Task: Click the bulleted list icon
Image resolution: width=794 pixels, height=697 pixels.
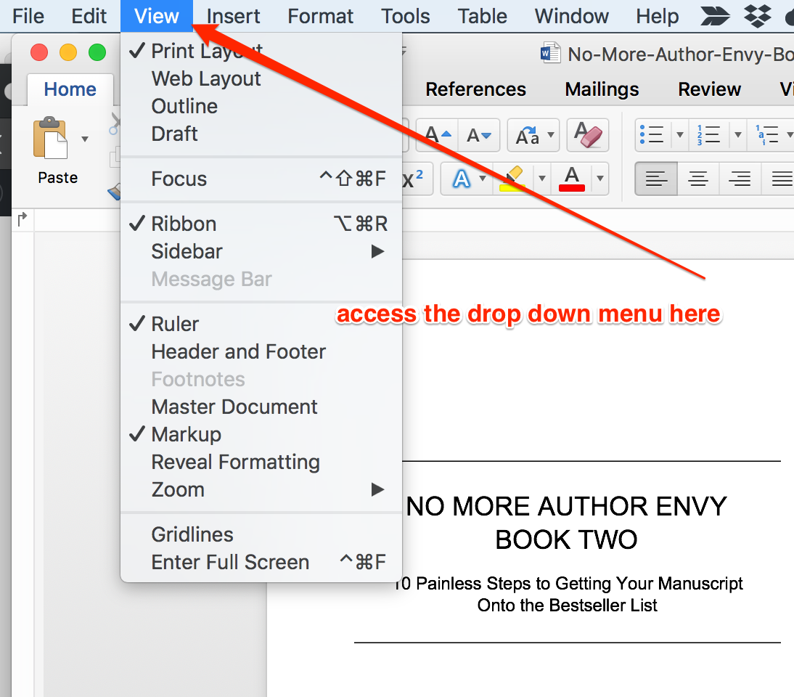Action: 652,135
